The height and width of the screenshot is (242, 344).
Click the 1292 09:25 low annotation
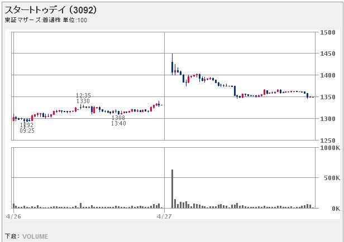[27, 128]
